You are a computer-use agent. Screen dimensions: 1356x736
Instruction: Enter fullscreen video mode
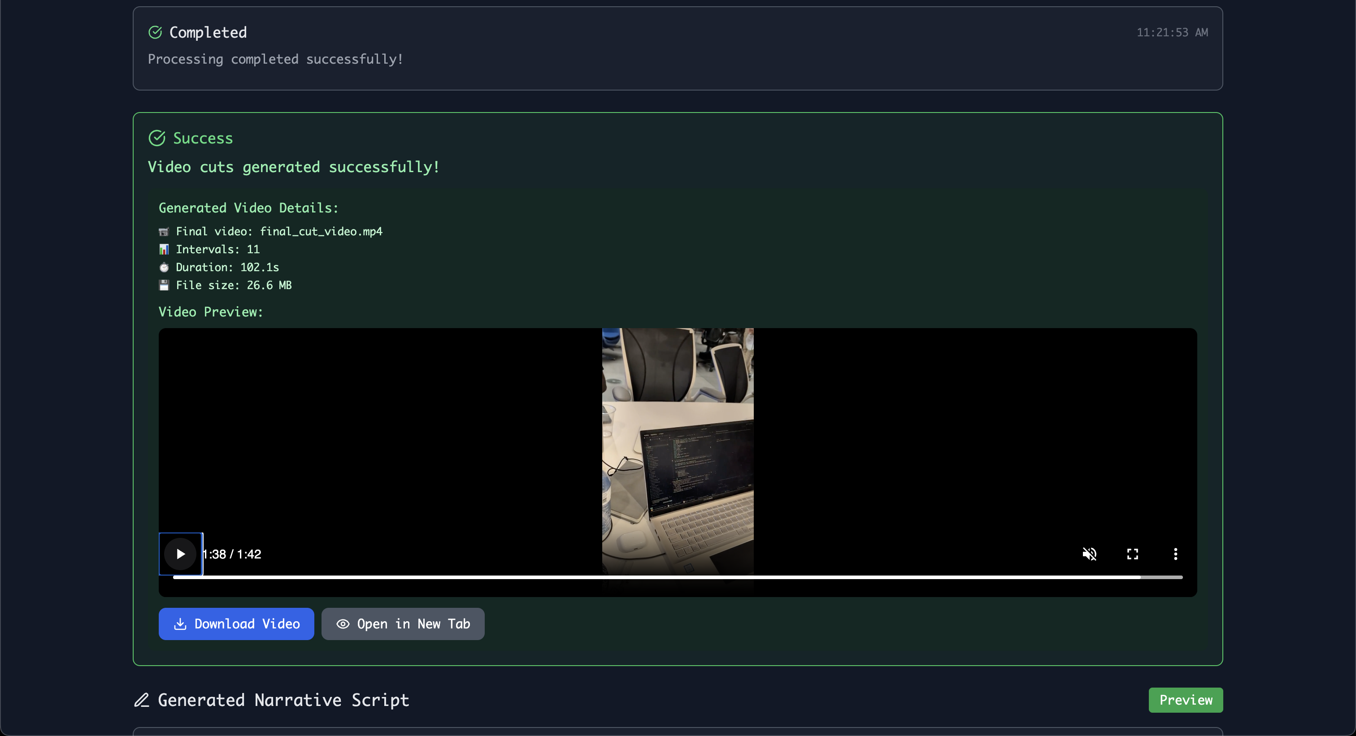click(x=1132, y=554)
